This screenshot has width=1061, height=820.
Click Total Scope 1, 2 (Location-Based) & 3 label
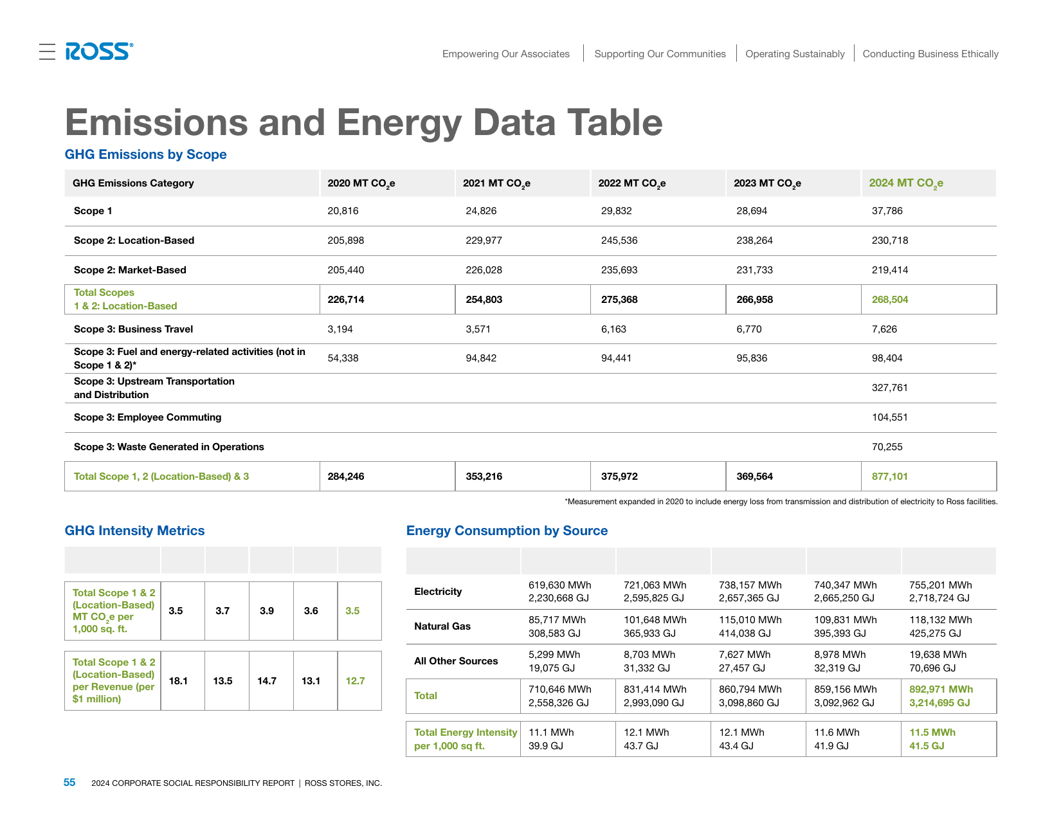[x=161, y=477]
